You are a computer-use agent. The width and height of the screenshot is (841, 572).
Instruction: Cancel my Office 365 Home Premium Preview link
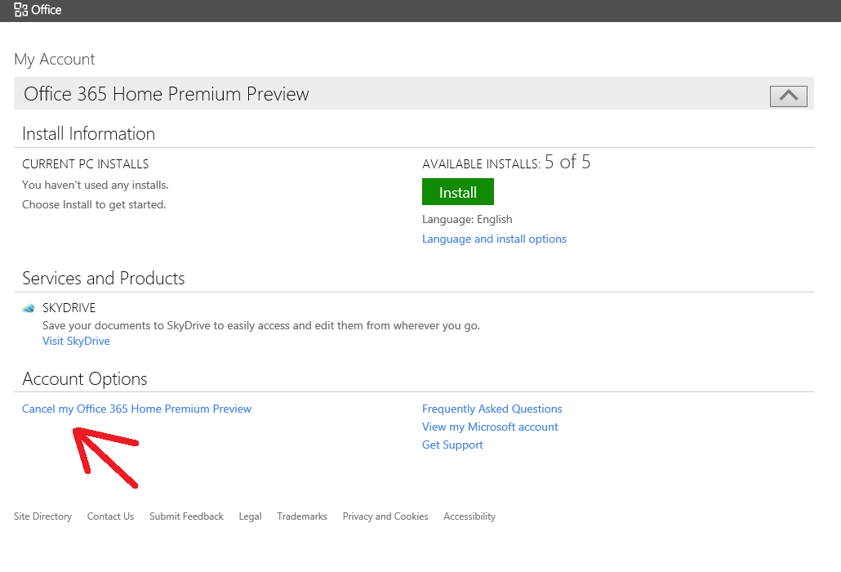(x=137, y=409)
